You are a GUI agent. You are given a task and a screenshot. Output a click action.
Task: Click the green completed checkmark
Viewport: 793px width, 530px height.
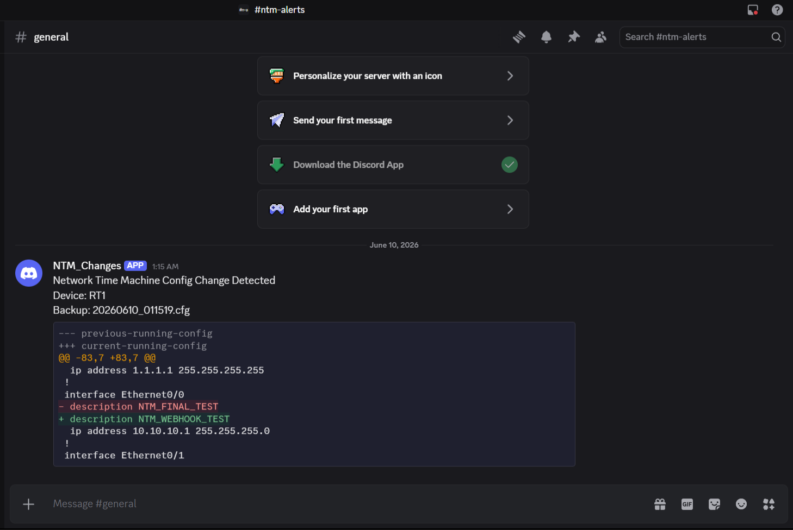pos(510,165)
